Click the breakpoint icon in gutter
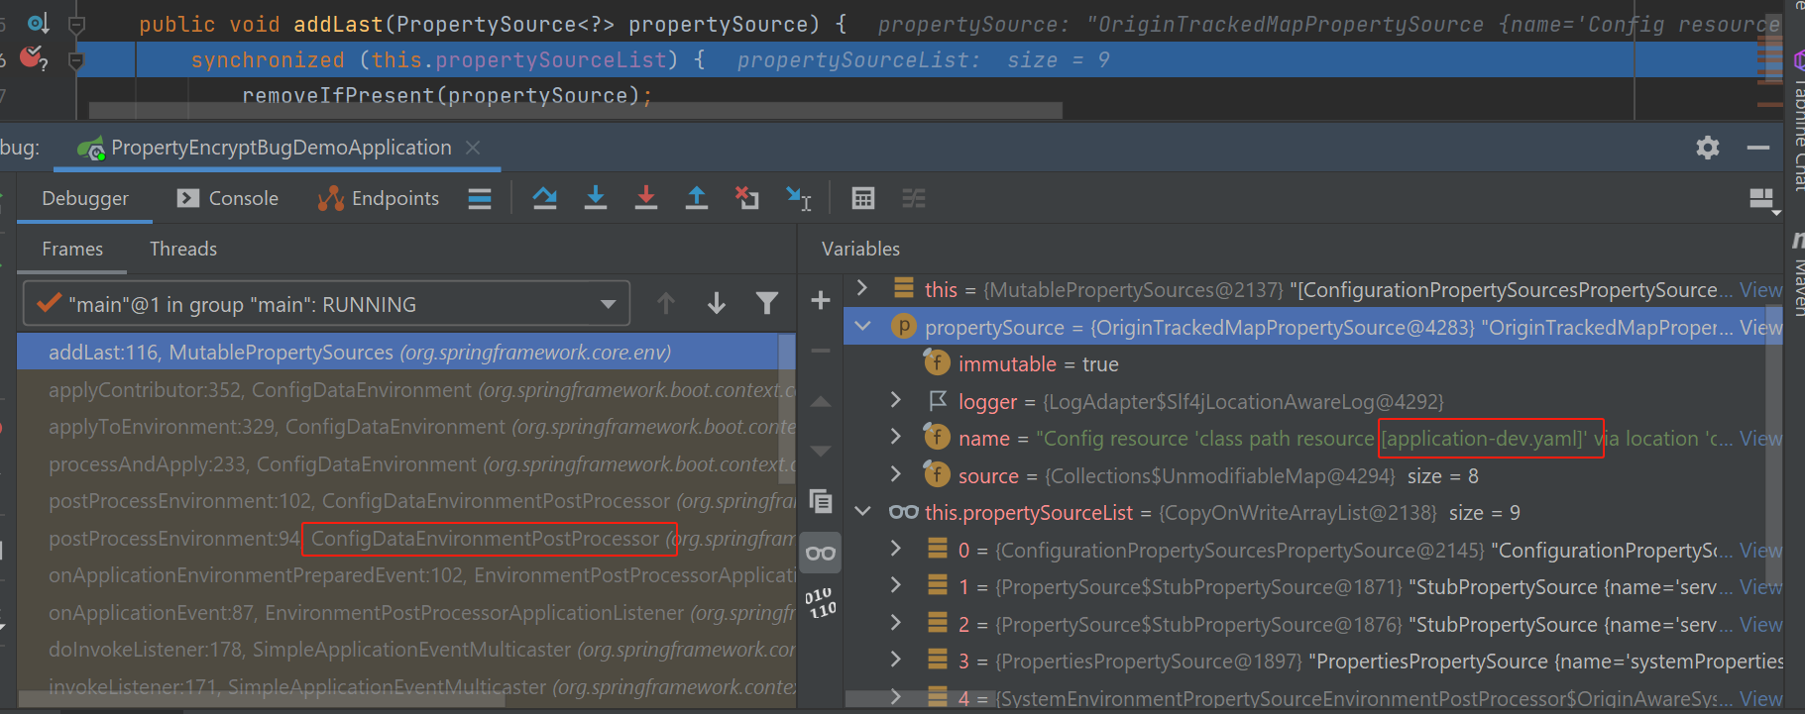The image size is (1805, 714). coord(33,58)
